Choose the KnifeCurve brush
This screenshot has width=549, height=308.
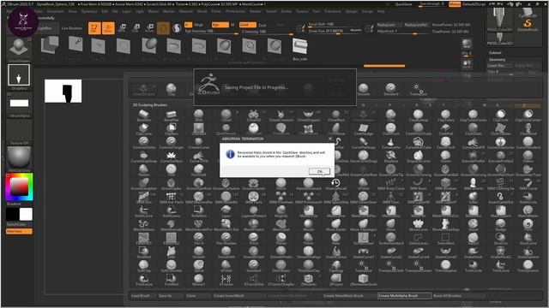pos(143,211)
